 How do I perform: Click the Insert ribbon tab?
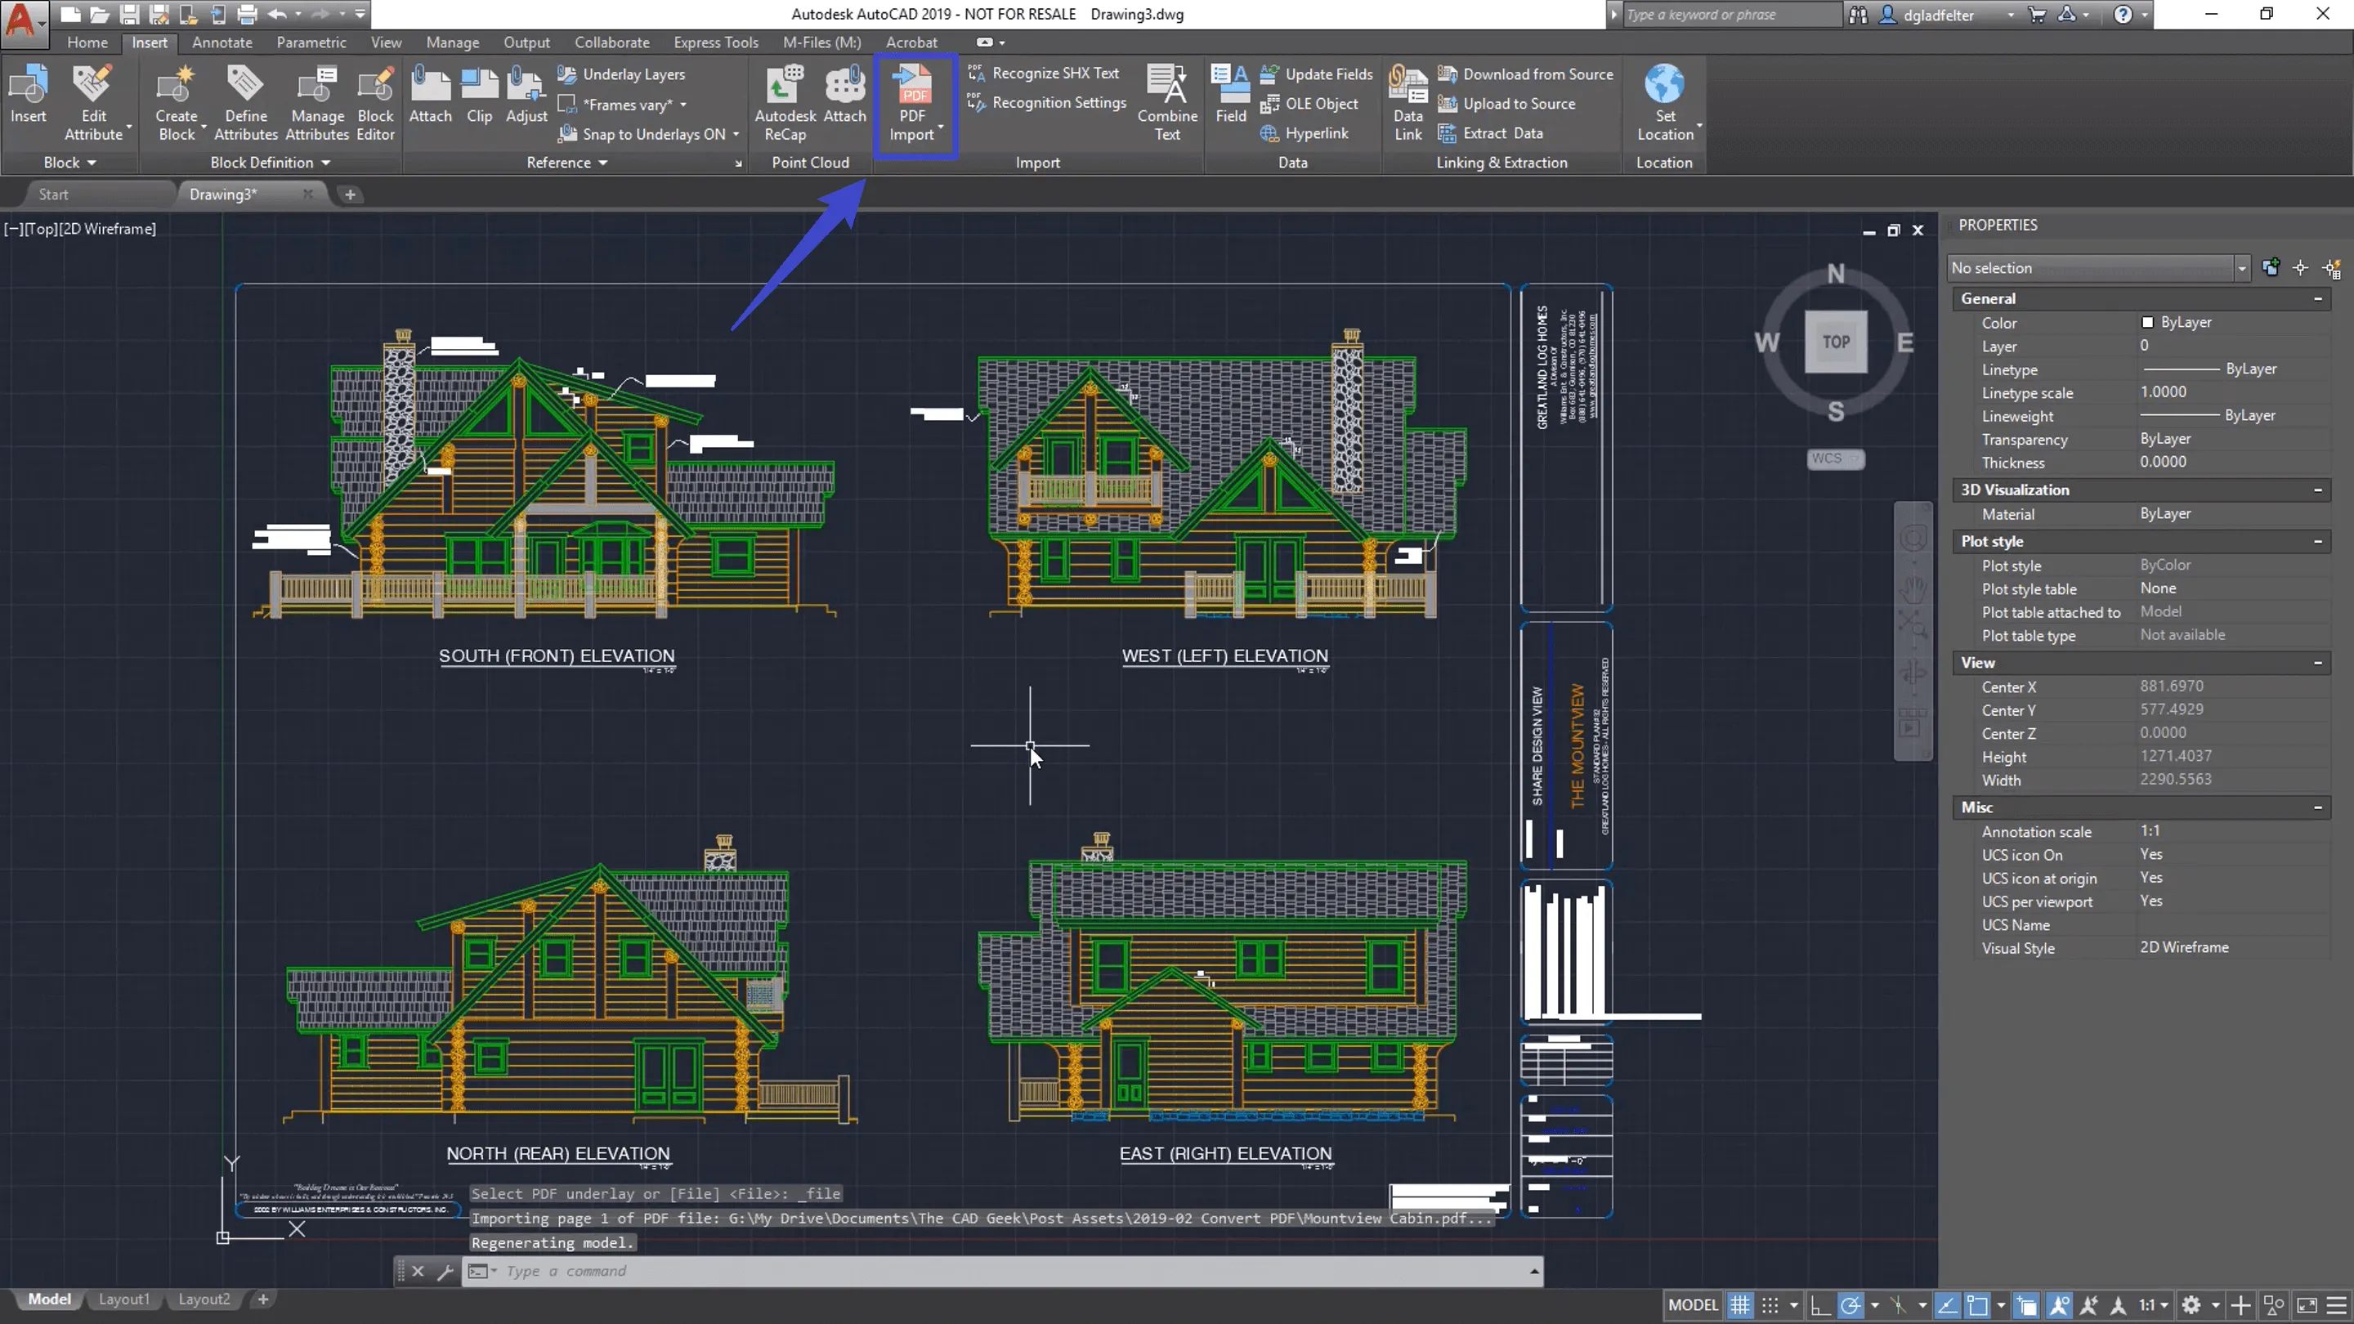coord(149,40)
